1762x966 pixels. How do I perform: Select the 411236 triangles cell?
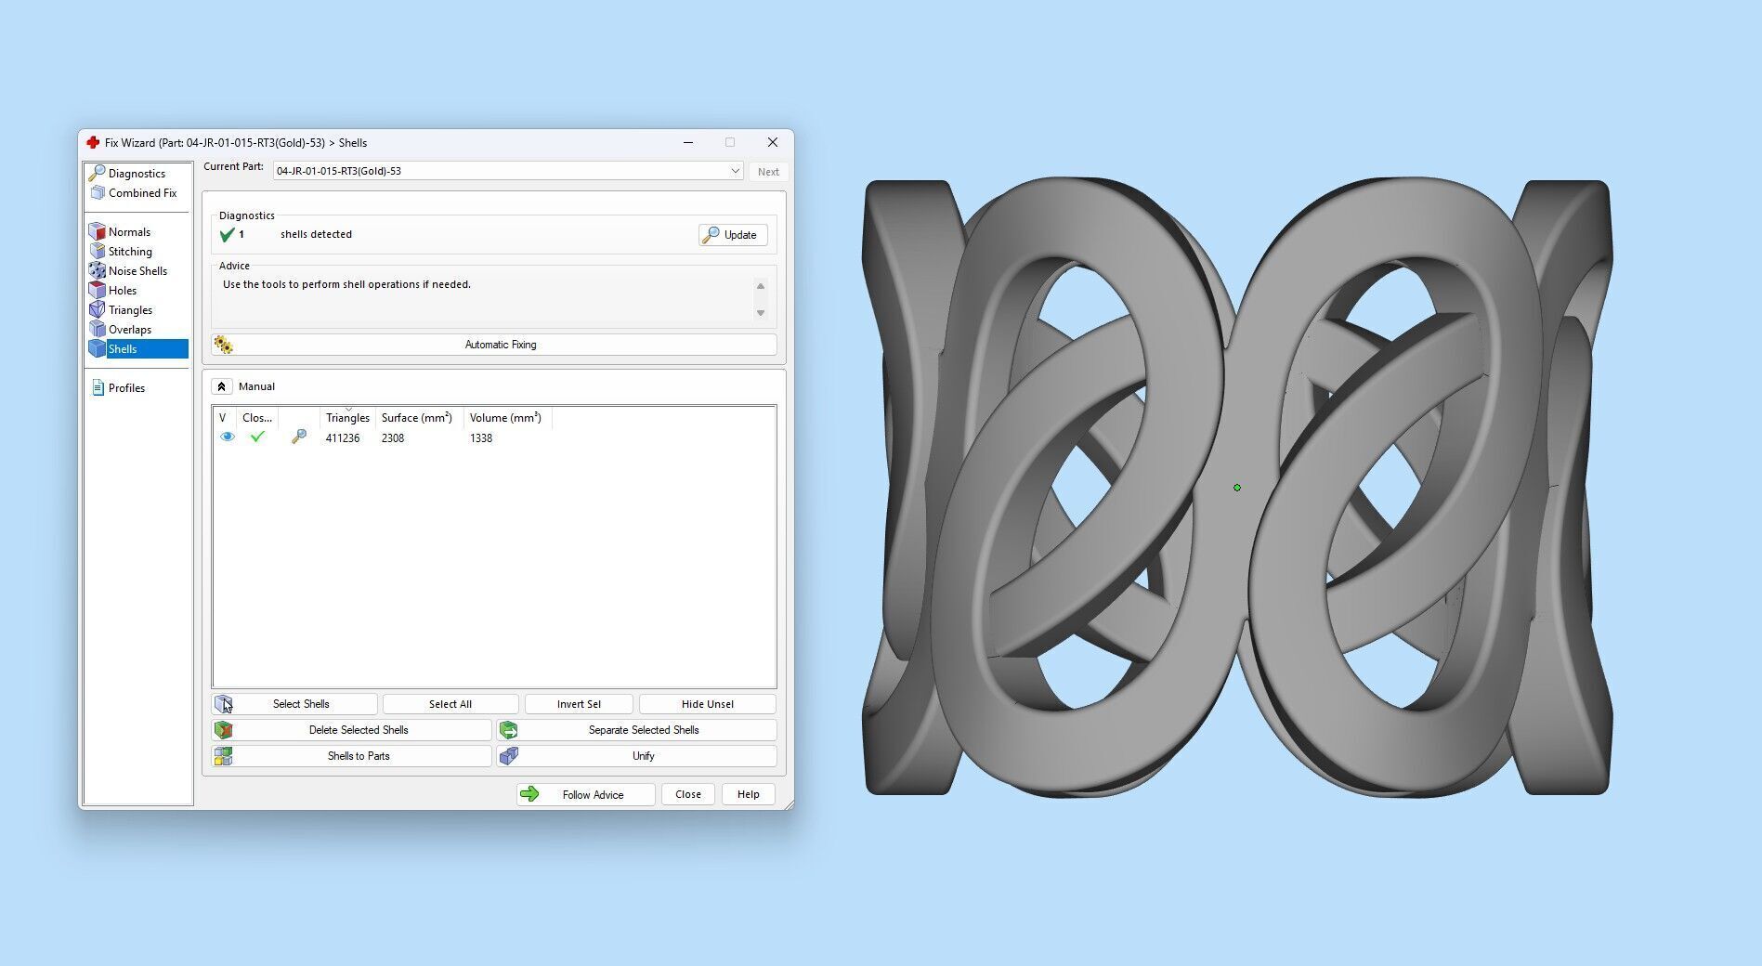point(343,438)
